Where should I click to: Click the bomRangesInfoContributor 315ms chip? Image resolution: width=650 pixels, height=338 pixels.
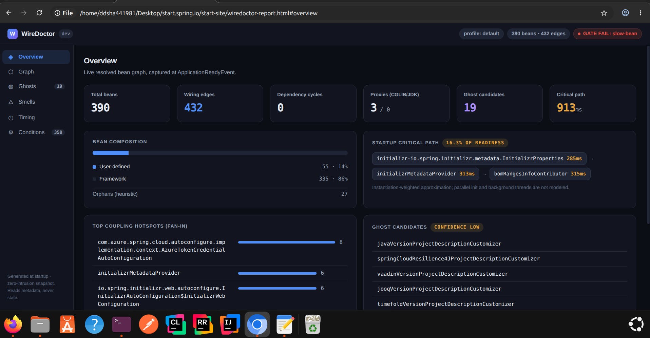coord(540,174)
